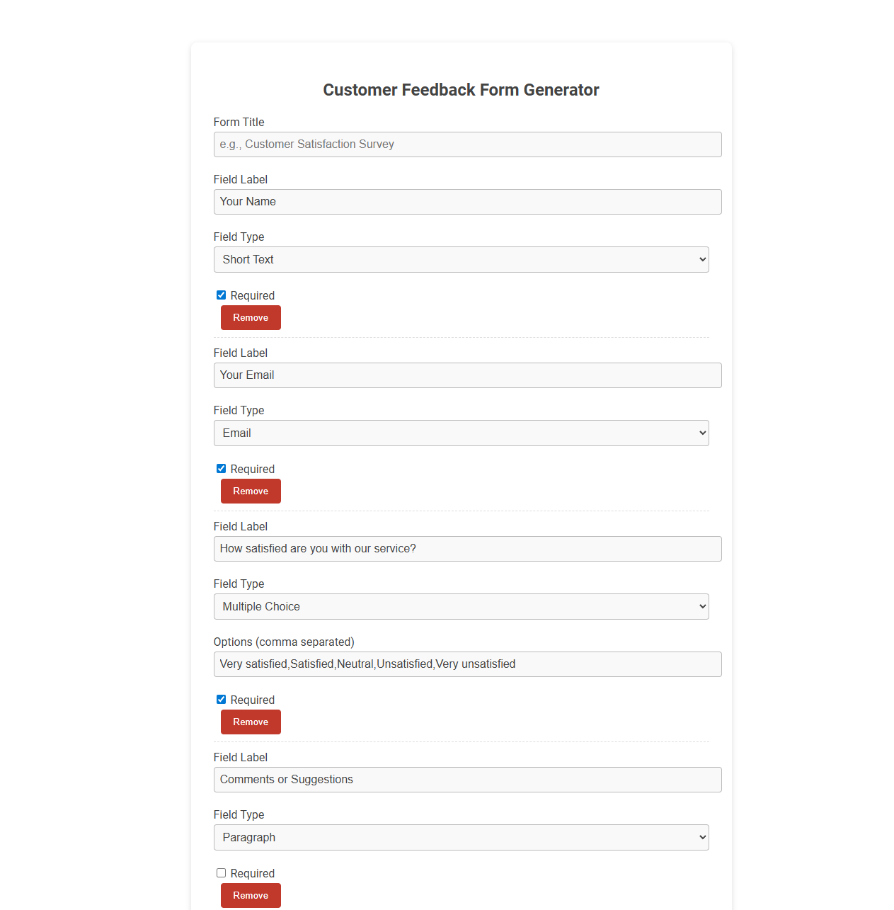Click the 'Your Email' field label input
894x910 pixels.
tap(467, 375)
